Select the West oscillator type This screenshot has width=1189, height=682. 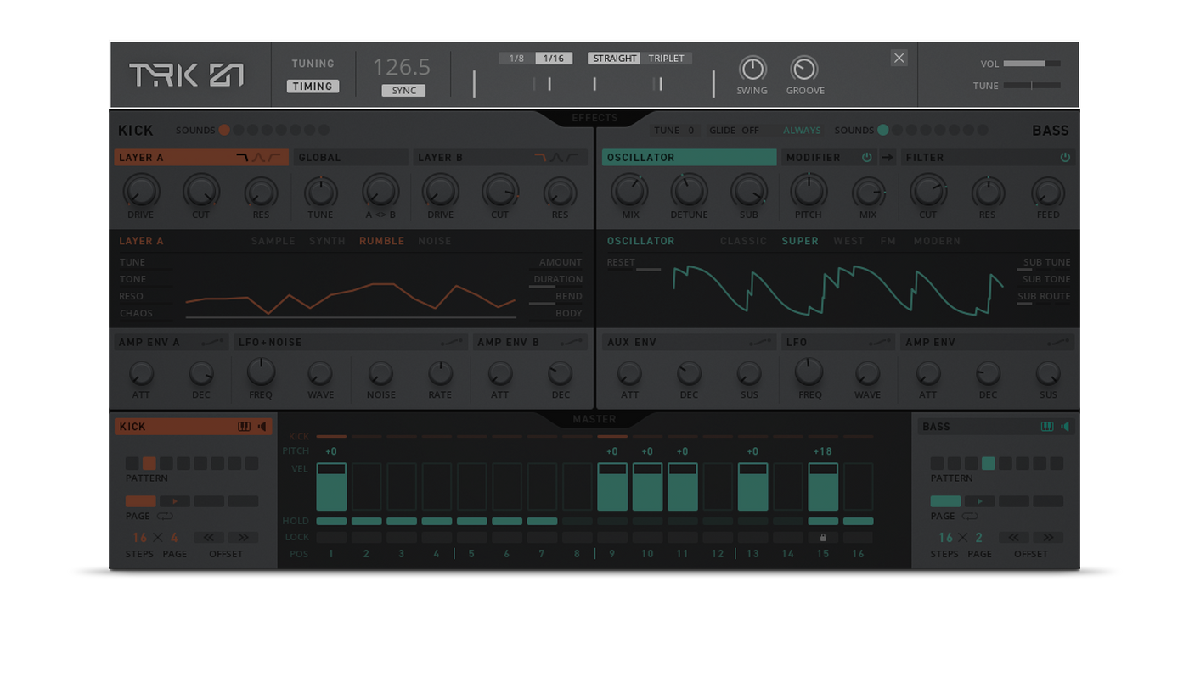point(848,241)
